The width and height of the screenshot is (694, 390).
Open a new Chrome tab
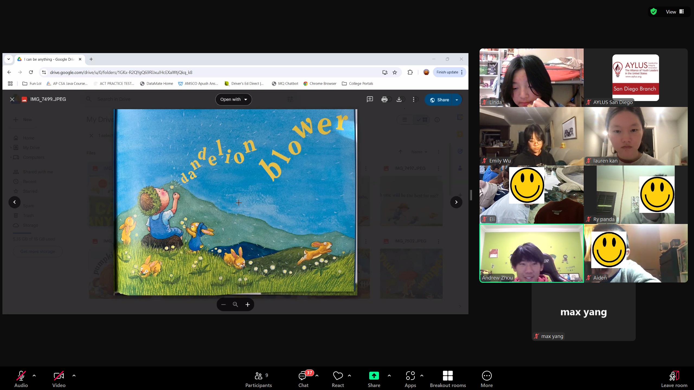click(x=91, y=59)
